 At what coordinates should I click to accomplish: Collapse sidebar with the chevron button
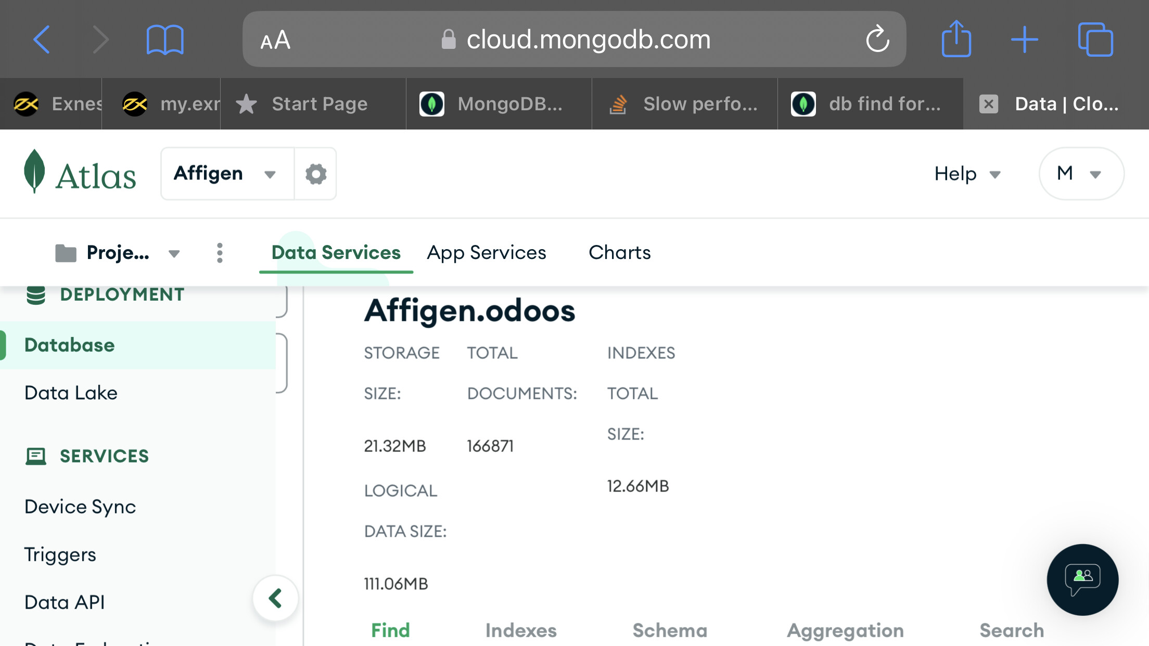[x=275, y=598]
